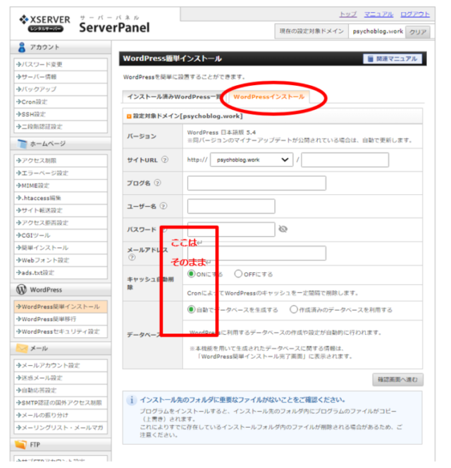This screenshot has height=468, width=451.
Task: Open help icon under メールアドレス
Action: (x=132, y=258)
